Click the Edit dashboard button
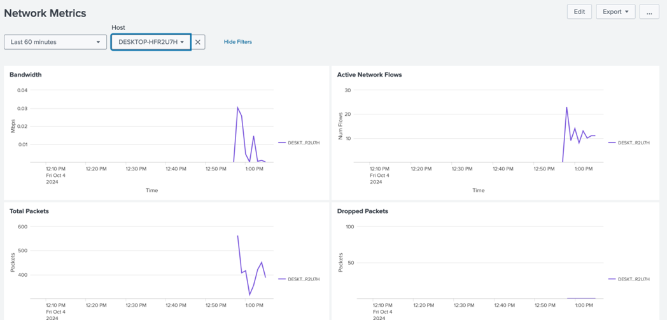Viewport: 667px width, 320px height. click(579, 11)
